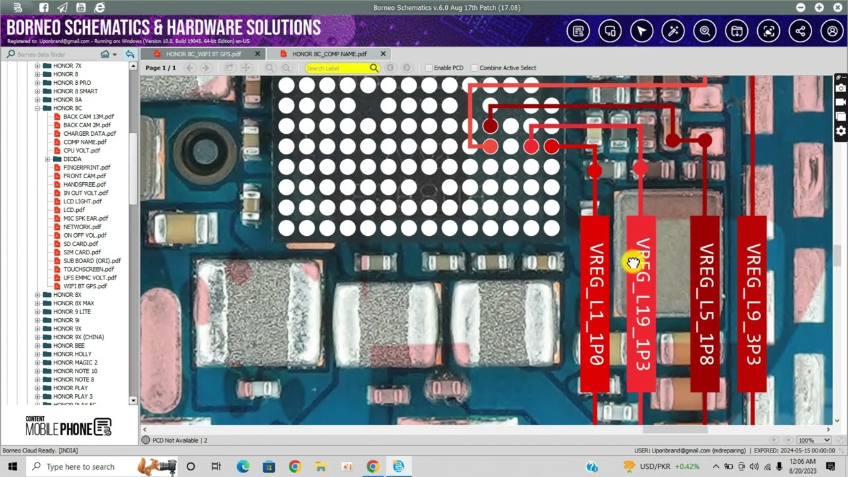The height and width of the screenshot is (477, 848).
Task: Open the Facebook page icon
Action: (44, 8)
